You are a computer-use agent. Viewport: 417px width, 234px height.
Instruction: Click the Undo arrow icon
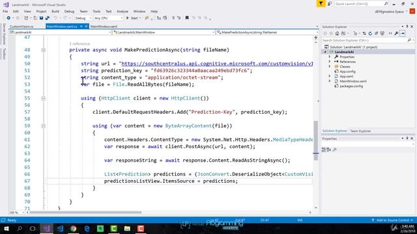(55, 18)
